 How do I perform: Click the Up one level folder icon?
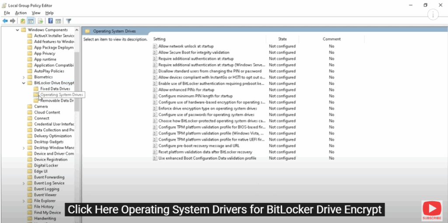23,21
